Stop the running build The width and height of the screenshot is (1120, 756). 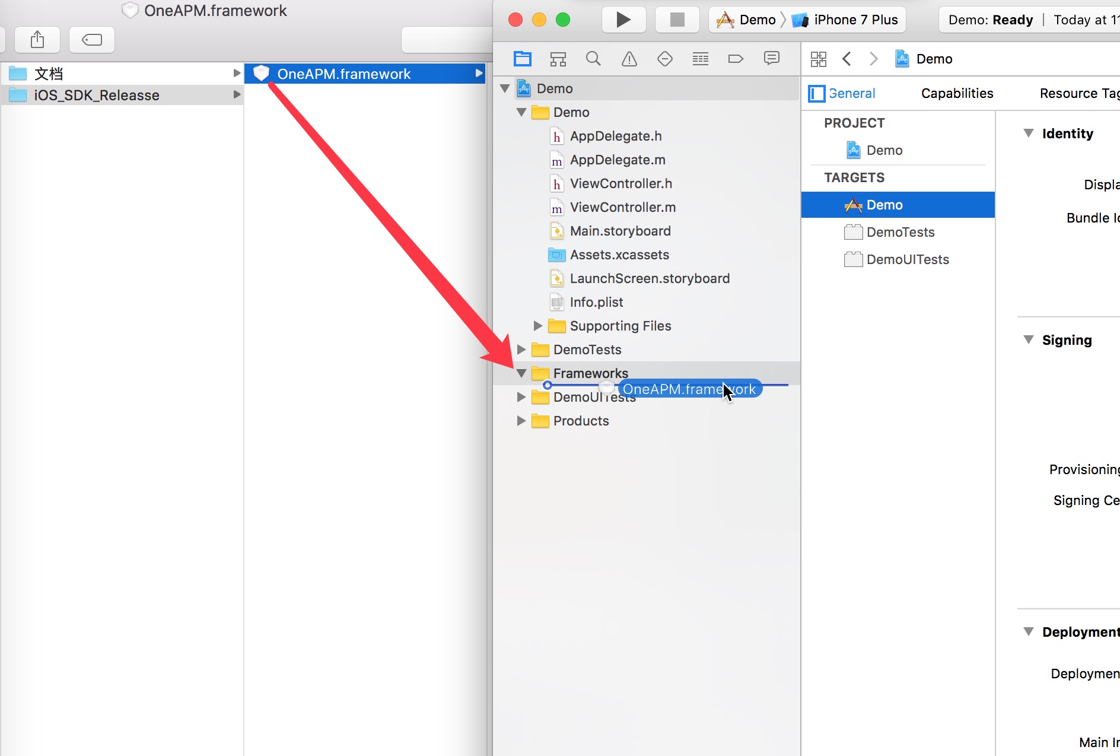pyautogui.click(x=677, y=20)
